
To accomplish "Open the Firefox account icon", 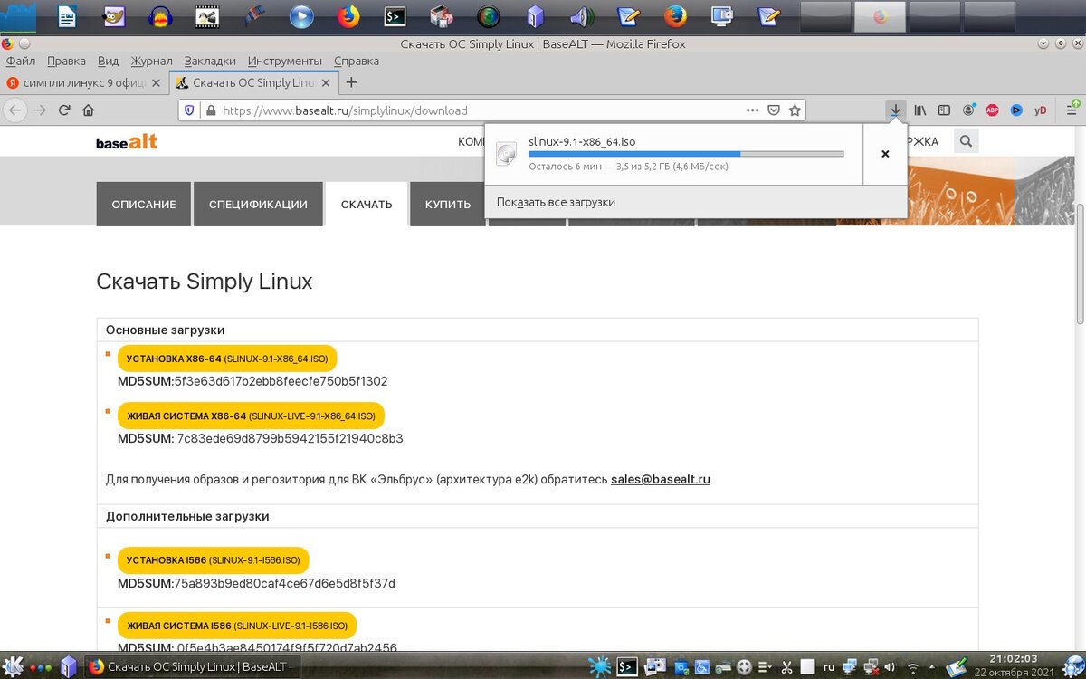I will tap(968, 110).
